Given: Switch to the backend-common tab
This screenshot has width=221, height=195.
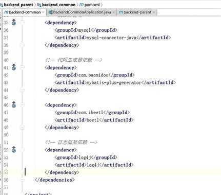Looking at the screenshot, I should (x=25, y=12).
